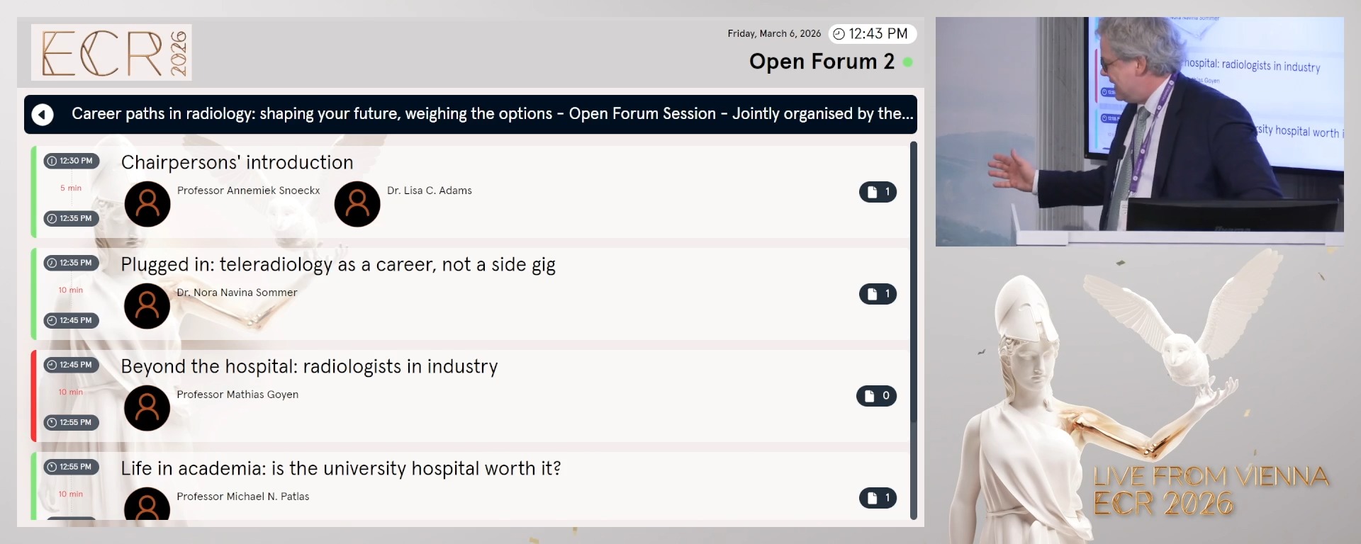Click the live speaker video feed
The image size is (1361, 544).
1139,130
